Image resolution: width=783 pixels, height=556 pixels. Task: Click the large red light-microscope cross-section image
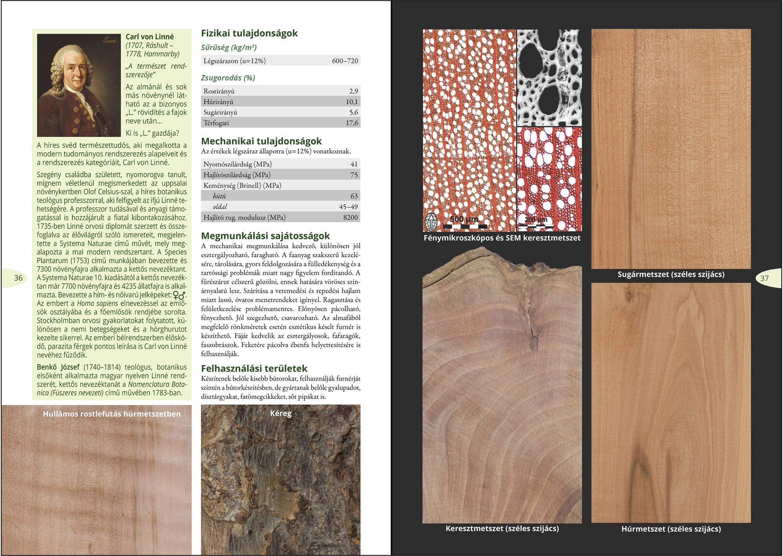(469, 130)
